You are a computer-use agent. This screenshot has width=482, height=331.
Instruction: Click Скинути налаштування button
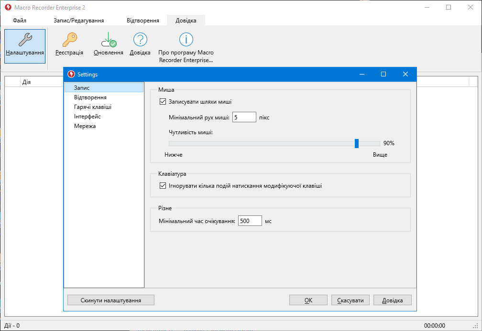[110, 300]
